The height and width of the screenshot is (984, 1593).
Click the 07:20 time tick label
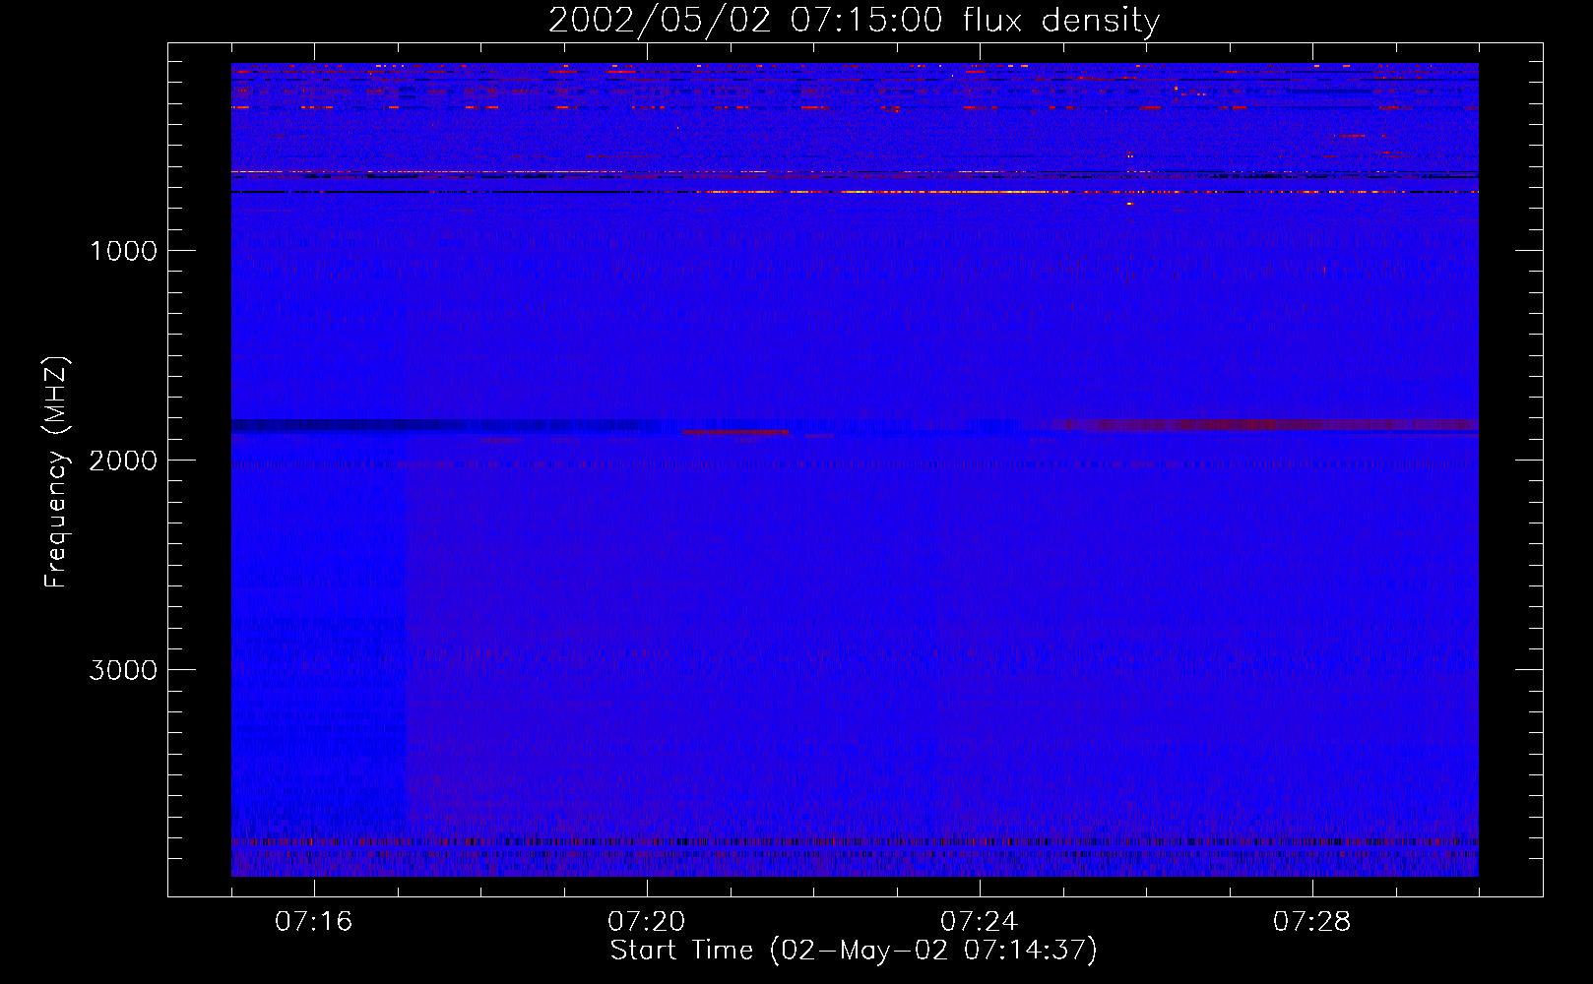point(647,922)
